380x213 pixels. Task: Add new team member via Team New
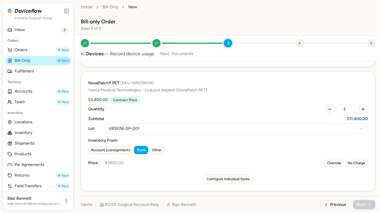tap(63, 102)
